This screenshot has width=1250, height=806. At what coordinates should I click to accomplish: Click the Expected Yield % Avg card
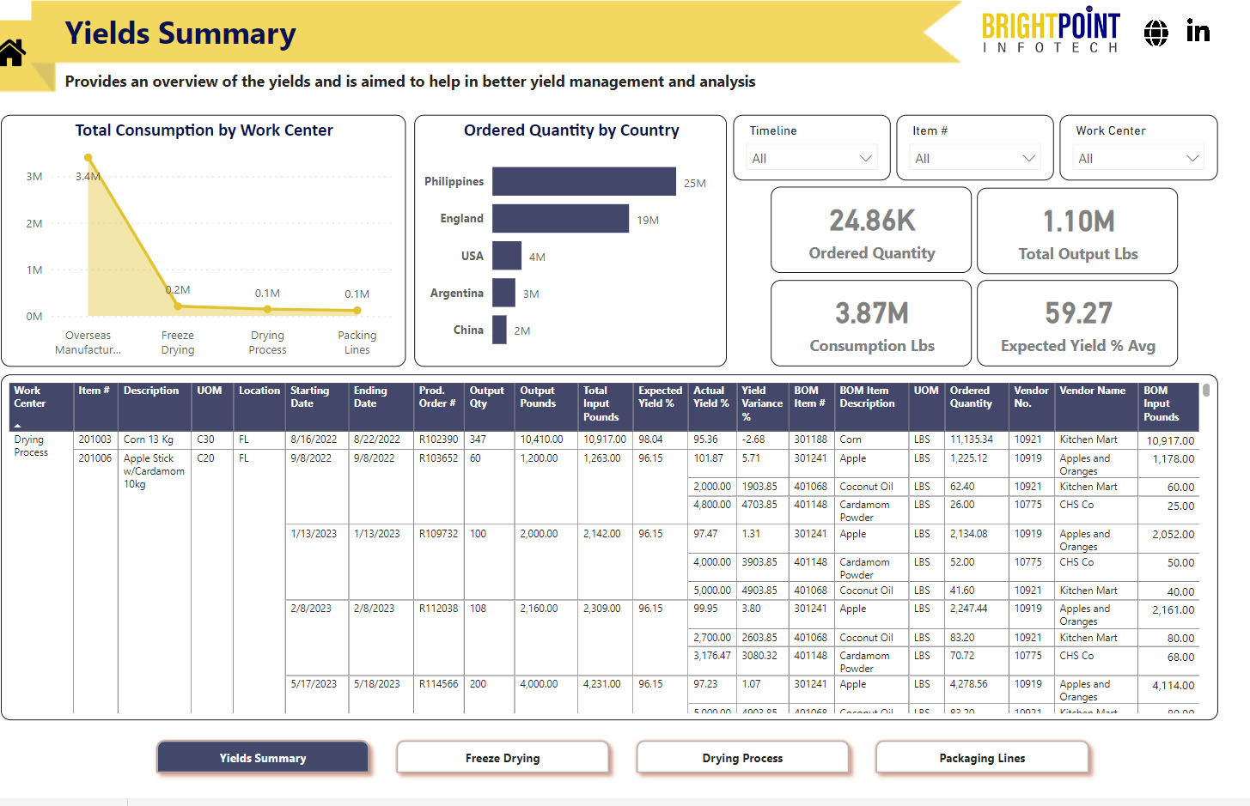1077,324
